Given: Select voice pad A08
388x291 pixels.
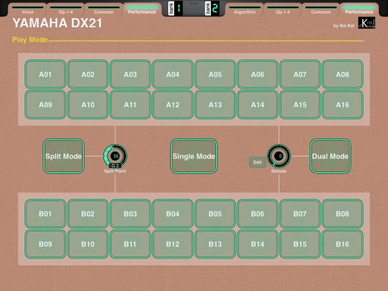Looking at the screenshot, I should click(x=343, y=74).
